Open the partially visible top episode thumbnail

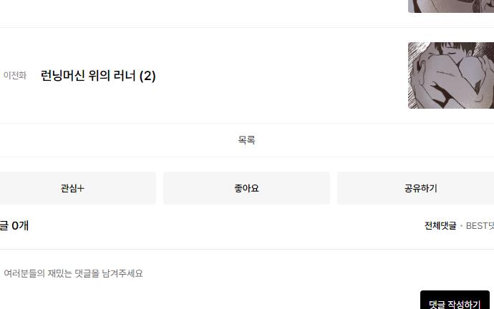(x=451, y=6)
